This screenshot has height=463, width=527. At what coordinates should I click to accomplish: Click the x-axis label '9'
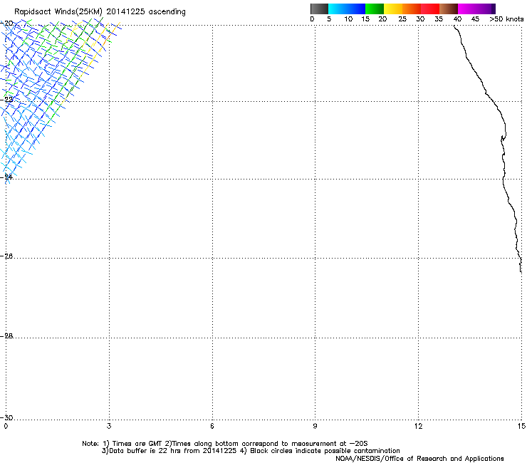click(315, 427)
